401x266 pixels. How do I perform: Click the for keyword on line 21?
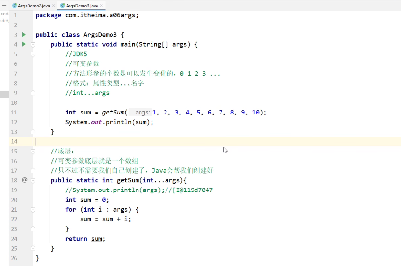(x=70, y=210)
